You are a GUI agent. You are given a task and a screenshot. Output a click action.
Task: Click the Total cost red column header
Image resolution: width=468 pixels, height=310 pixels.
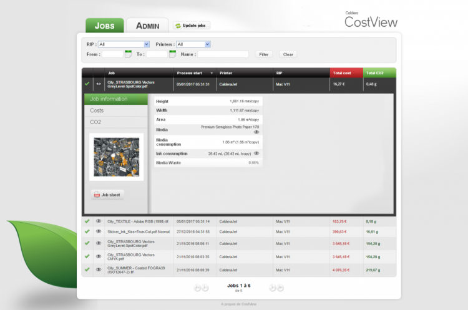click(x=346, y=73)
